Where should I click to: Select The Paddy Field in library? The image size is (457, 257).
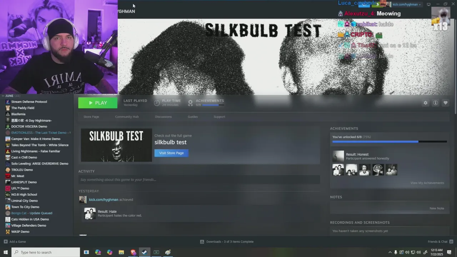click(22, 108)
